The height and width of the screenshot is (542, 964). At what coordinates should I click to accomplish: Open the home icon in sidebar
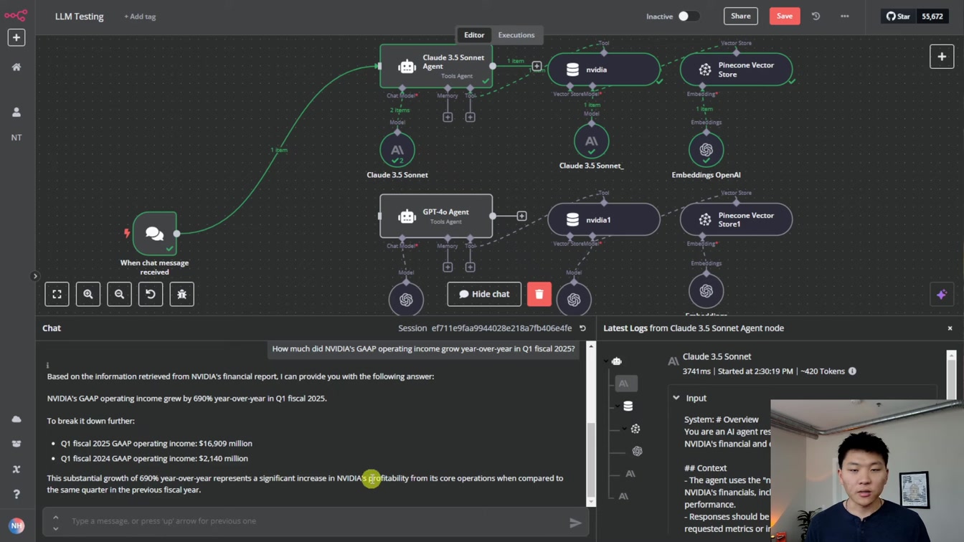point(16,67)
